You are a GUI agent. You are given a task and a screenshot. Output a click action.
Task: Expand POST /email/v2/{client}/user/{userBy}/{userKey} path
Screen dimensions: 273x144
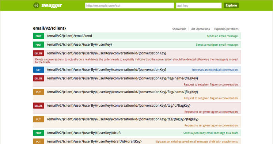coord(79,45)
